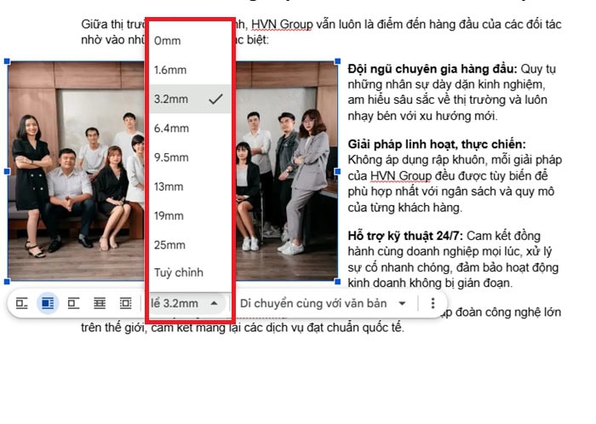Viewport: 596px width, 424px height.
Task: Select the In front of text icon
Action: pos(125,303)
